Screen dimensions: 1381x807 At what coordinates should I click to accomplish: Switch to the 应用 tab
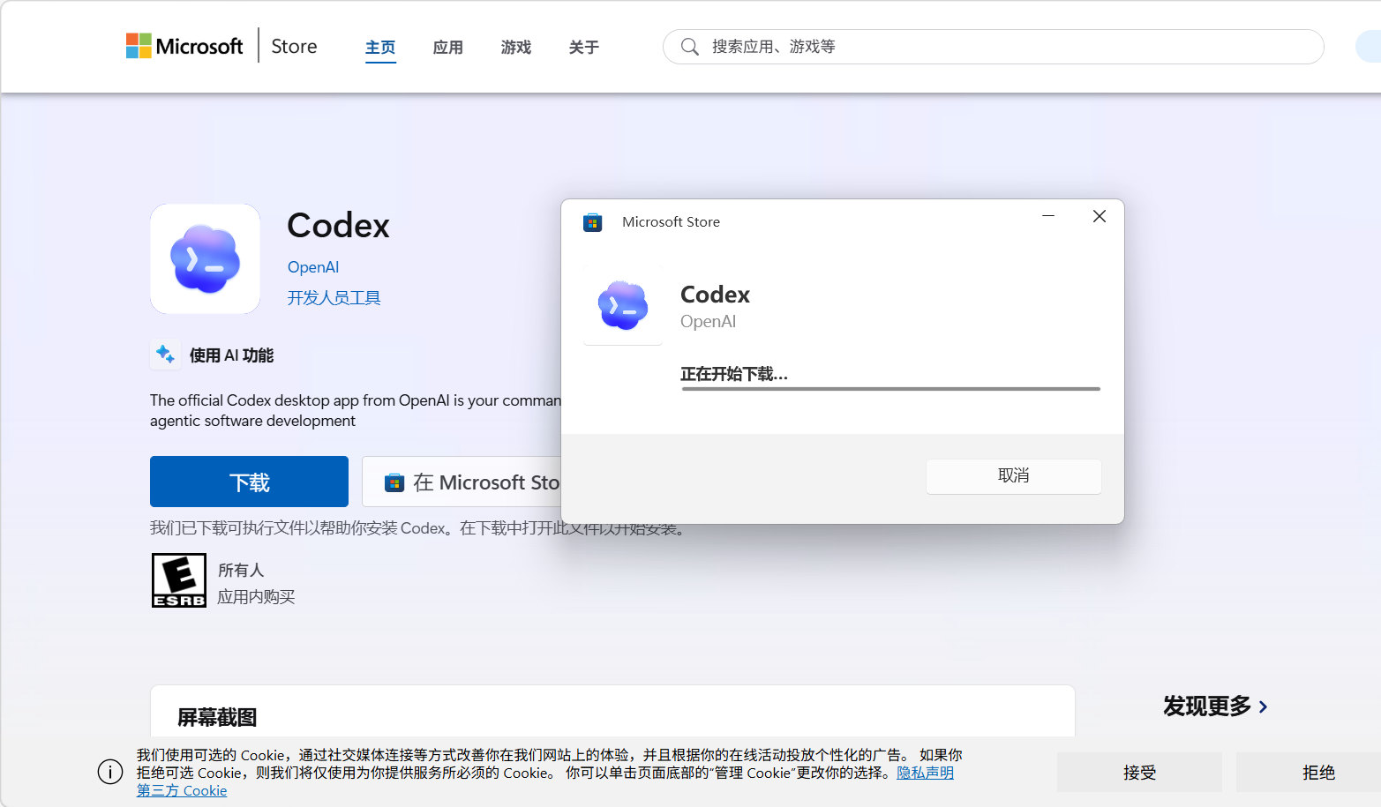tap(448, 48)
